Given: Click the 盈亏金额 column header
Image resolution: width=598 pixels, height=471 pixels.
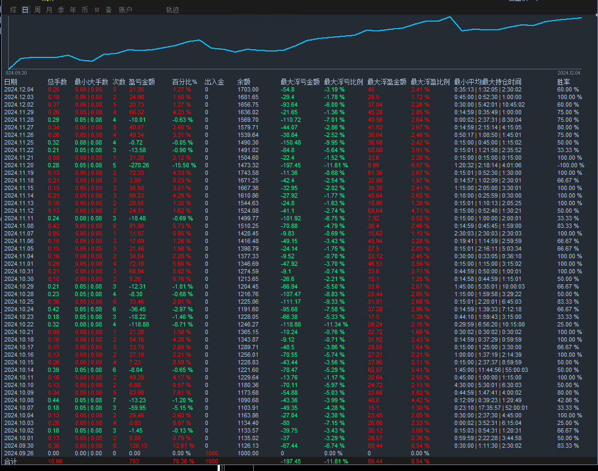Looking at the screenshot, I should coord(142,82).
